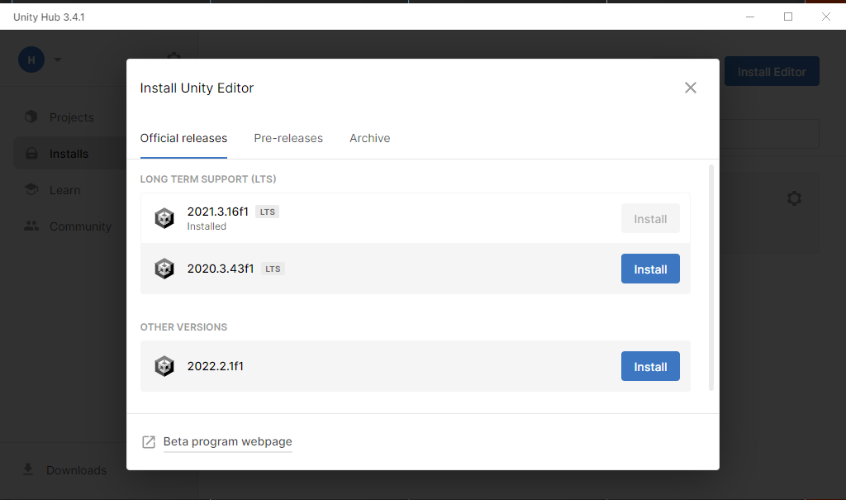Viewport: 846px width, 500px height.
Task: Click the 2022.2.1f1 version text
Action: pos(216,366)
